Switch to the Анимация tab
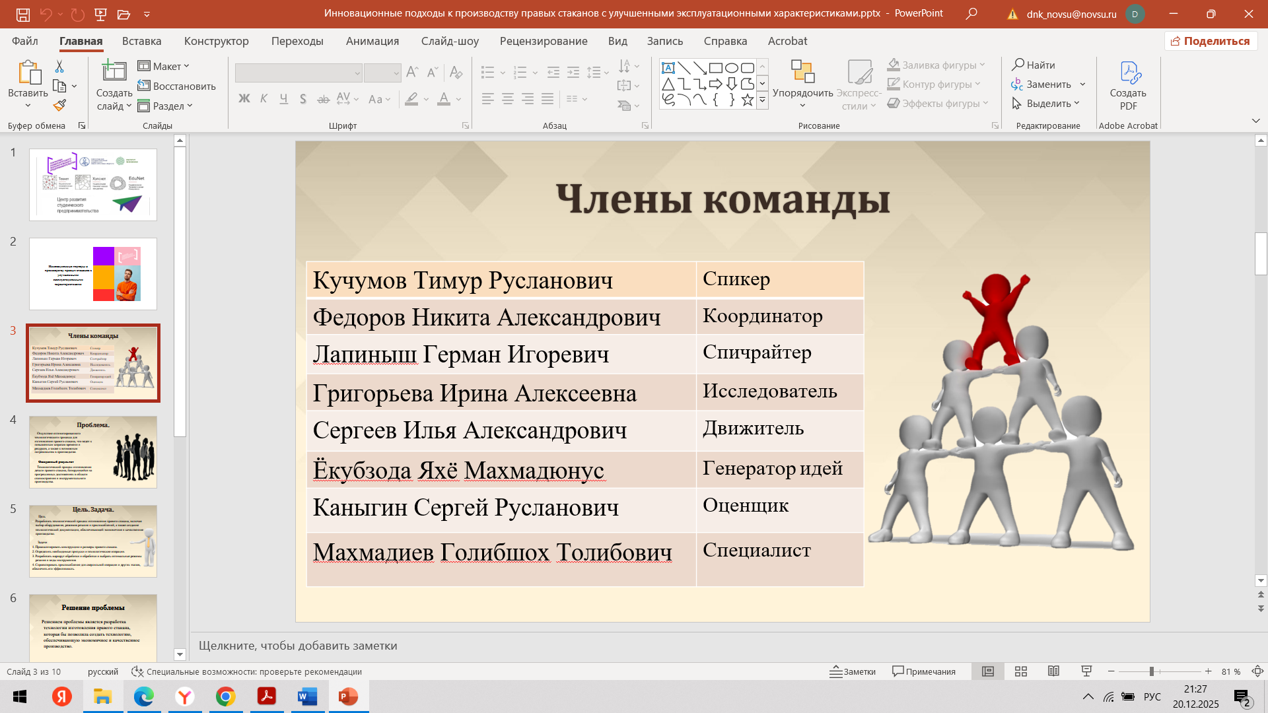 click(x=372, y=41)
